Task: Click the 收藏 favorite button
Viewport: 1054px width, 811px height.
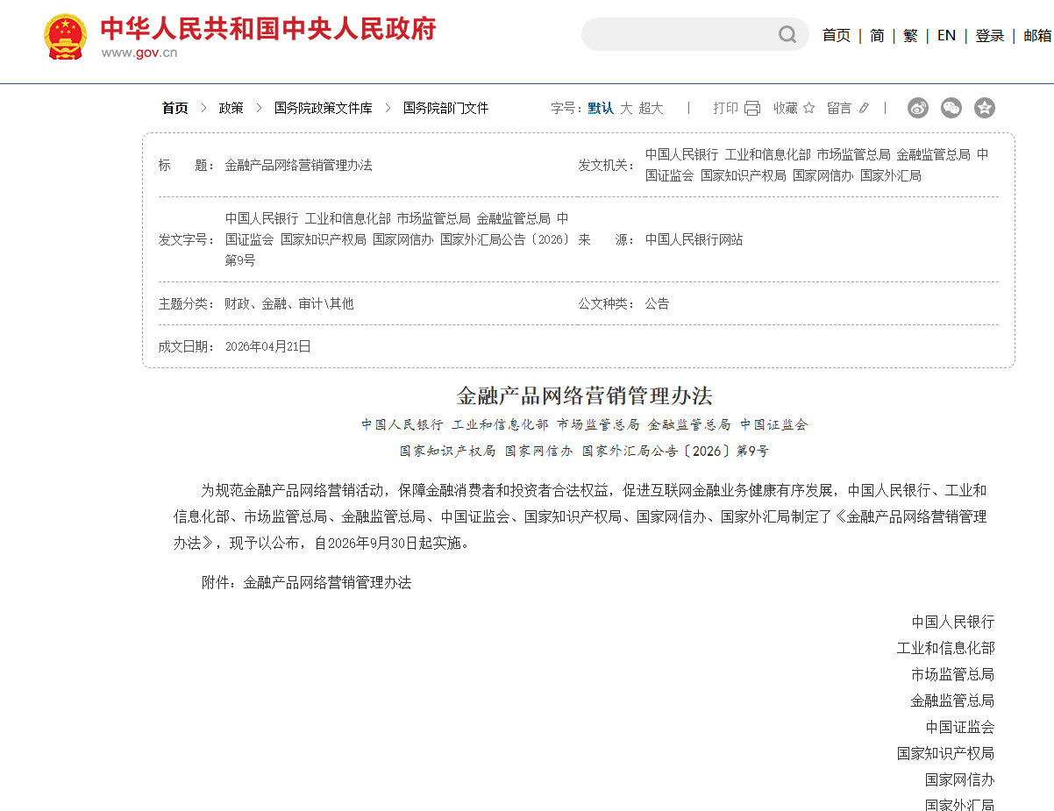Action: click(x=786, y=108)
